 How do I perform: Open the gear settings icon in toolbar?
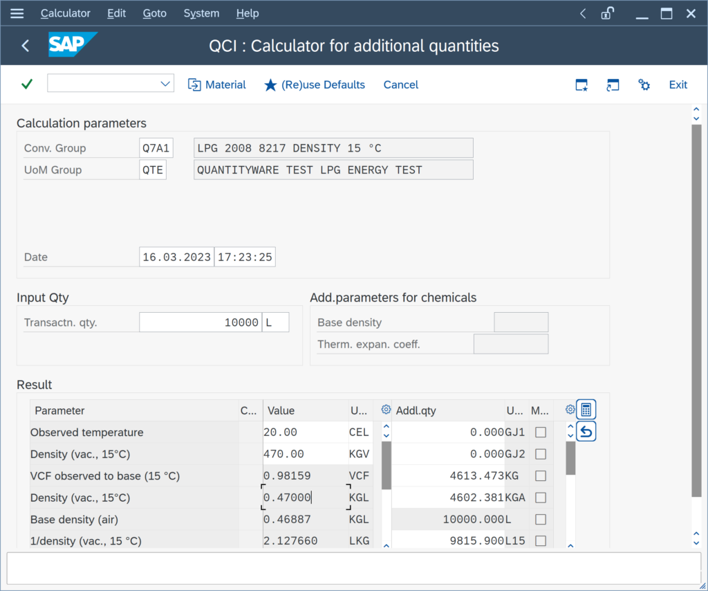[x=644, y=84]
